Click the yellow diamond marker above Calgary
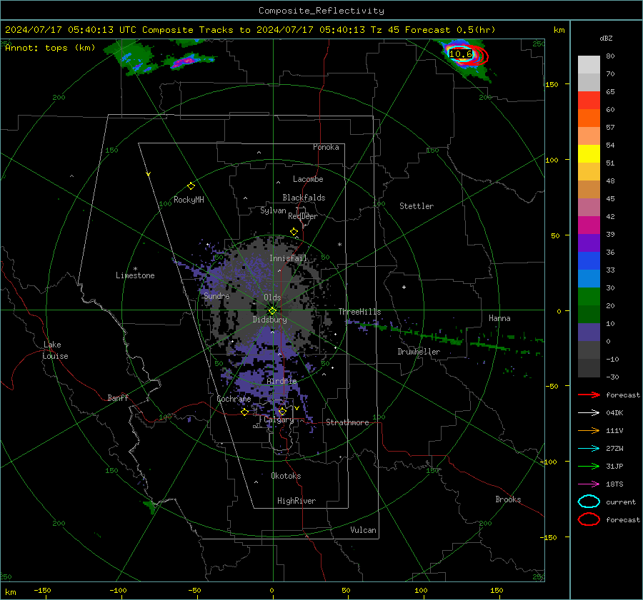Viewport: 643px width, 600px height. tap(282, 411)
